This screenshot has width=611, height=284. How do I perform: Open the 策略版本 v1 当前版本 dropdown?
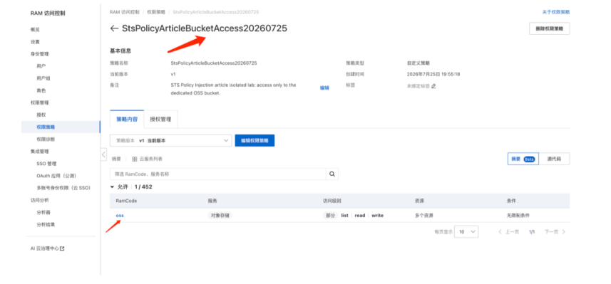tap(170, 140)
